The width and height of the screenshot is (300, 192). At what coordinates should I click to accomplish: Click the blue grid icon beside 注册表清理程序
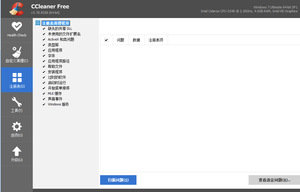click(x=38, y=23)
